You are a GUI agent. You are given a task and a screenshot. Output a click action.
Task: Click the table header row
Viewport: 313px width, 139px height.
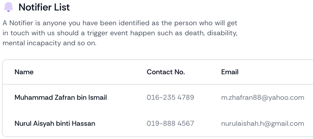pyautogui.click(x=158, y=72)
